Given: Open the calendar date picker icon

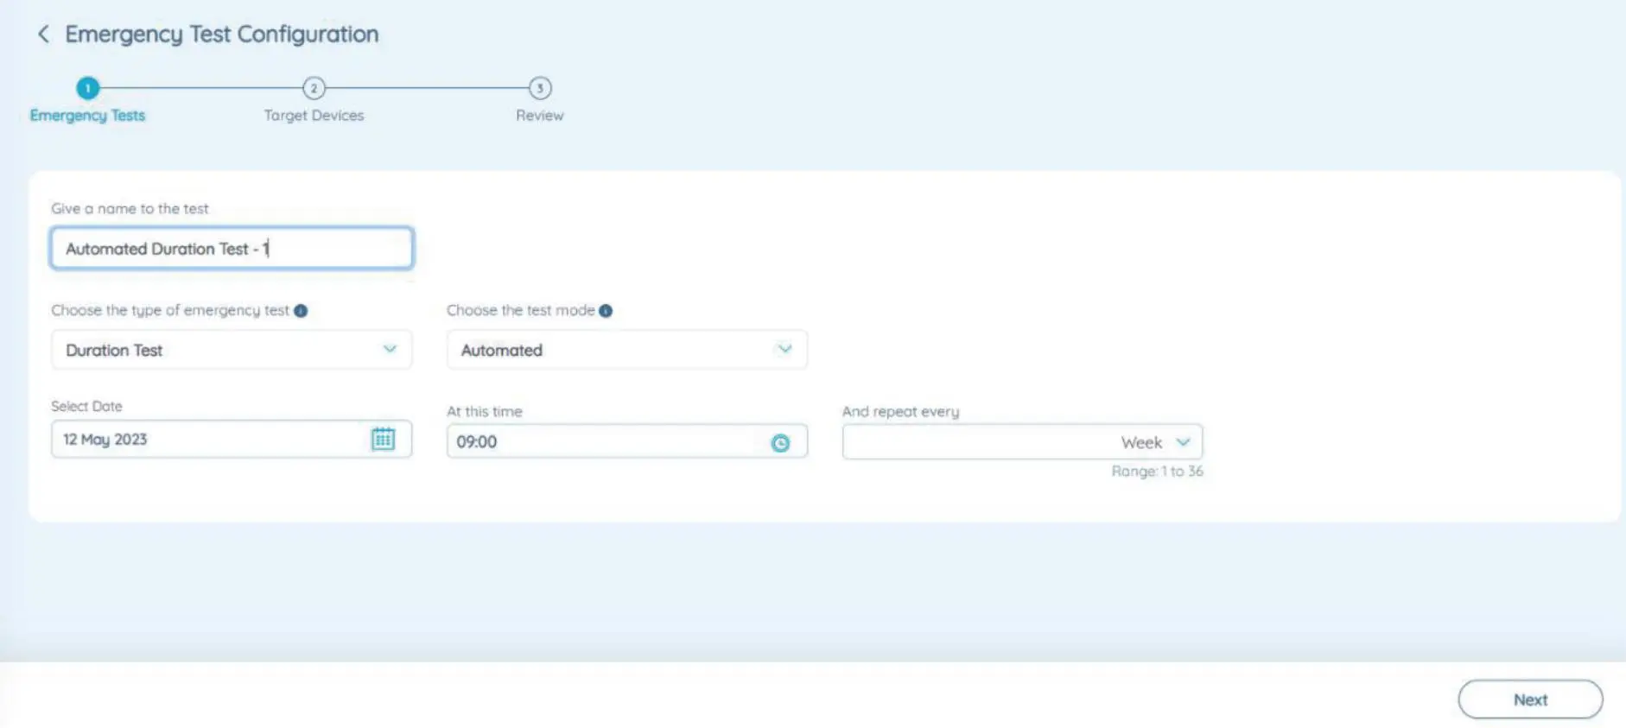Looking at the screenshot, I should [383, 439].
